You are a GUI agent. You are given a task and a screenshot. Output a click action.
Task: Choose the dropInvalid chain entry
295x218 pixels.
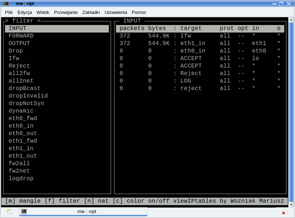[x=28, y=96]
